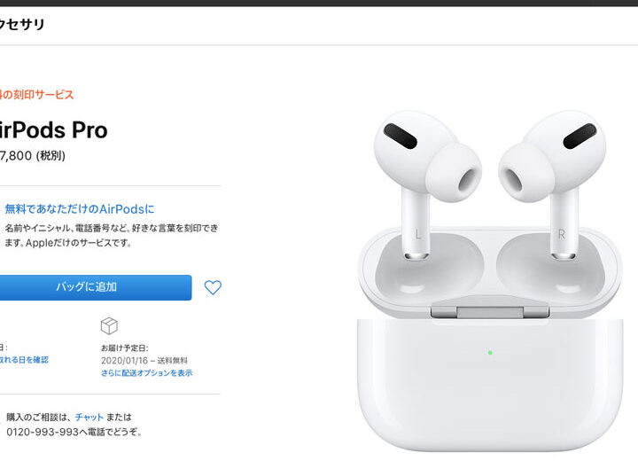The height and width of the screenshot is (461, 638).
Task: Show more options via さらに配送オプションを表示
Action: click(x=146, y=372)
